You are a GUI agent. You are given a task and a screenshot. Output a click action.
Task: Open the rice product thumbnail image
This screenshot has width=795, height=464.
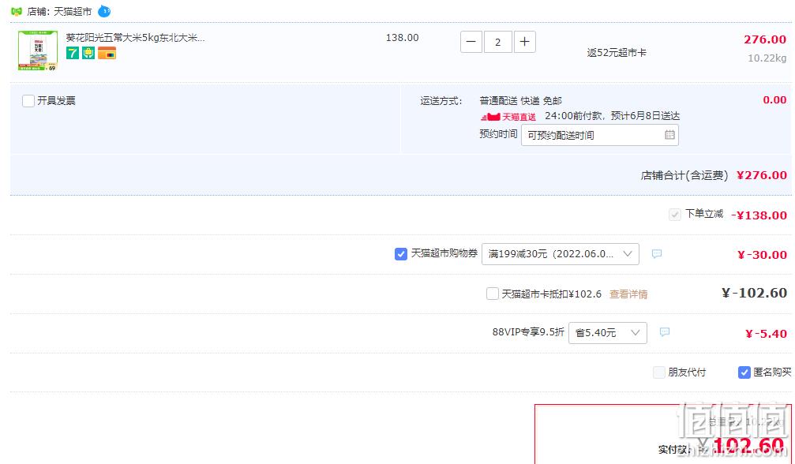pos(38,51)
